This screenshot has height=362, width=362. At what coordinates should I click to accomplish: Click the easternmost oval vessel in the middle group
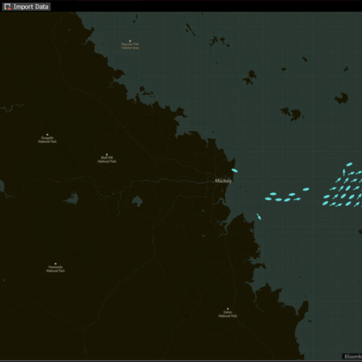pos(305,189)
